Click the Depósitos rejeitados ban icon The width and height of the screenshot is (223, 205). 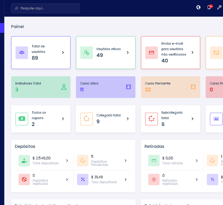24,179
